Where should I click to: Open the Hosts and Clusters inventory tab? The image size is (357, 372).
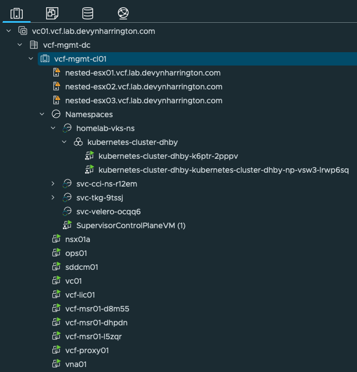(x=17, y=13)
